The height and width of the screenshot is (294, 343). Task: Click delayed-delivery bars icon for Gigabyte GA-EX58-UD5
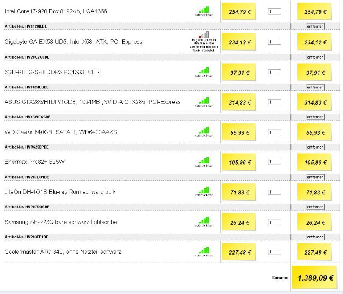[204, 35]
